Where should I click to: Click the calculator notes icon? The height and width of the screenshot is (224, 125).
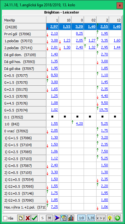coord(64,218)
